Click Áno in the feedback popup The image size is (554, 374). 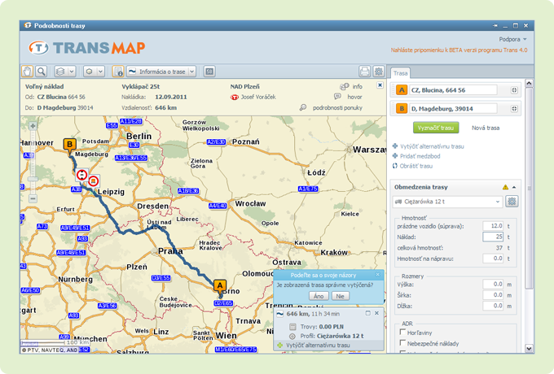pos(319,296)
